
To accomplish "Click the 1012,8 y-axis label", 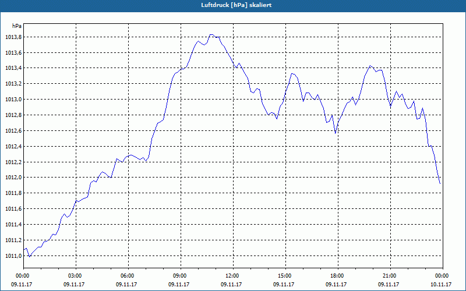I will click(13, 115).
